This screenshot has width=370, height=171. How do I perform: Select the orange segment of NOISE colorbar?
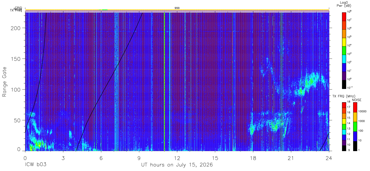(355, 117)
